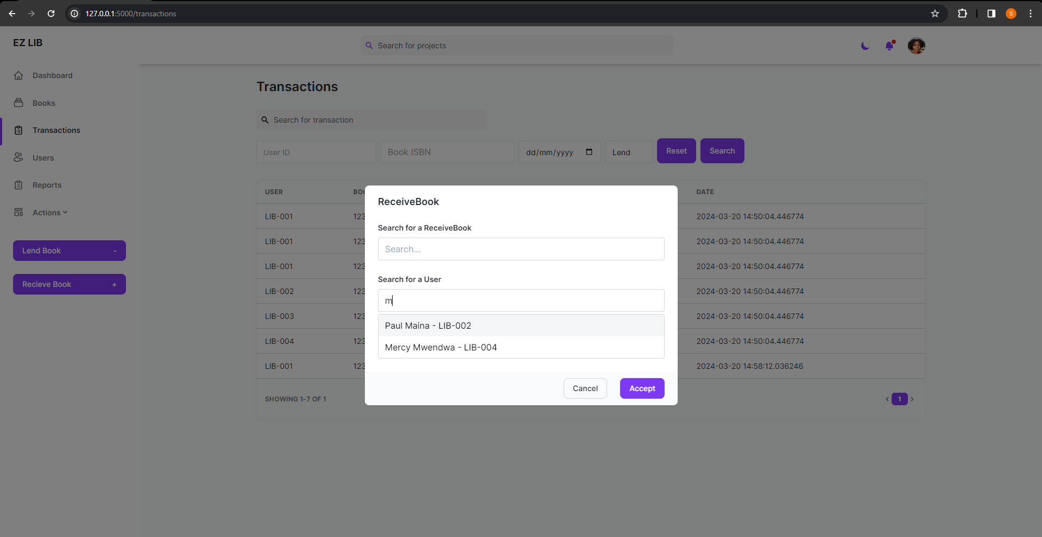
Task: Open notifications bell icon
Action: pyautogui.click(x=889, y=46)
